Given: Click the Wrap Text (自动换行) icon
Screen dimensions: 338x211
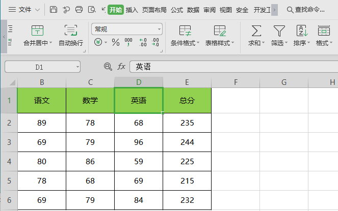Looking at the screenshot, I should tap(70, 31).
